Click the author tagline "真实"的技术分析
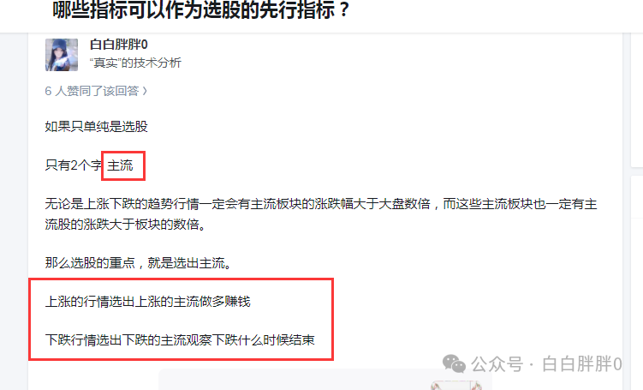This screenshot has width=643, height=390. (135, 63)
